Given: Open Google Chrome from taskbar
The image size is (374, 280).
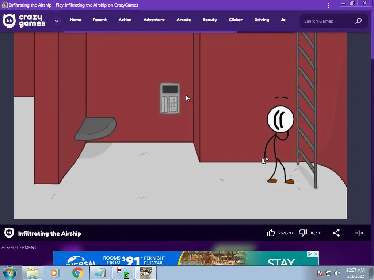Looking at the screenshot, I should pos(77,273).
